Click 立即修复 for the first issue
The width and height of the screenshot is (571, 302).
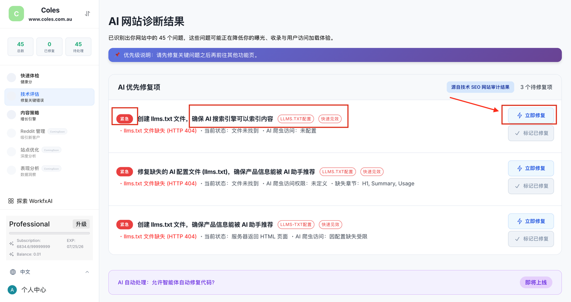[x=531, y=115]
